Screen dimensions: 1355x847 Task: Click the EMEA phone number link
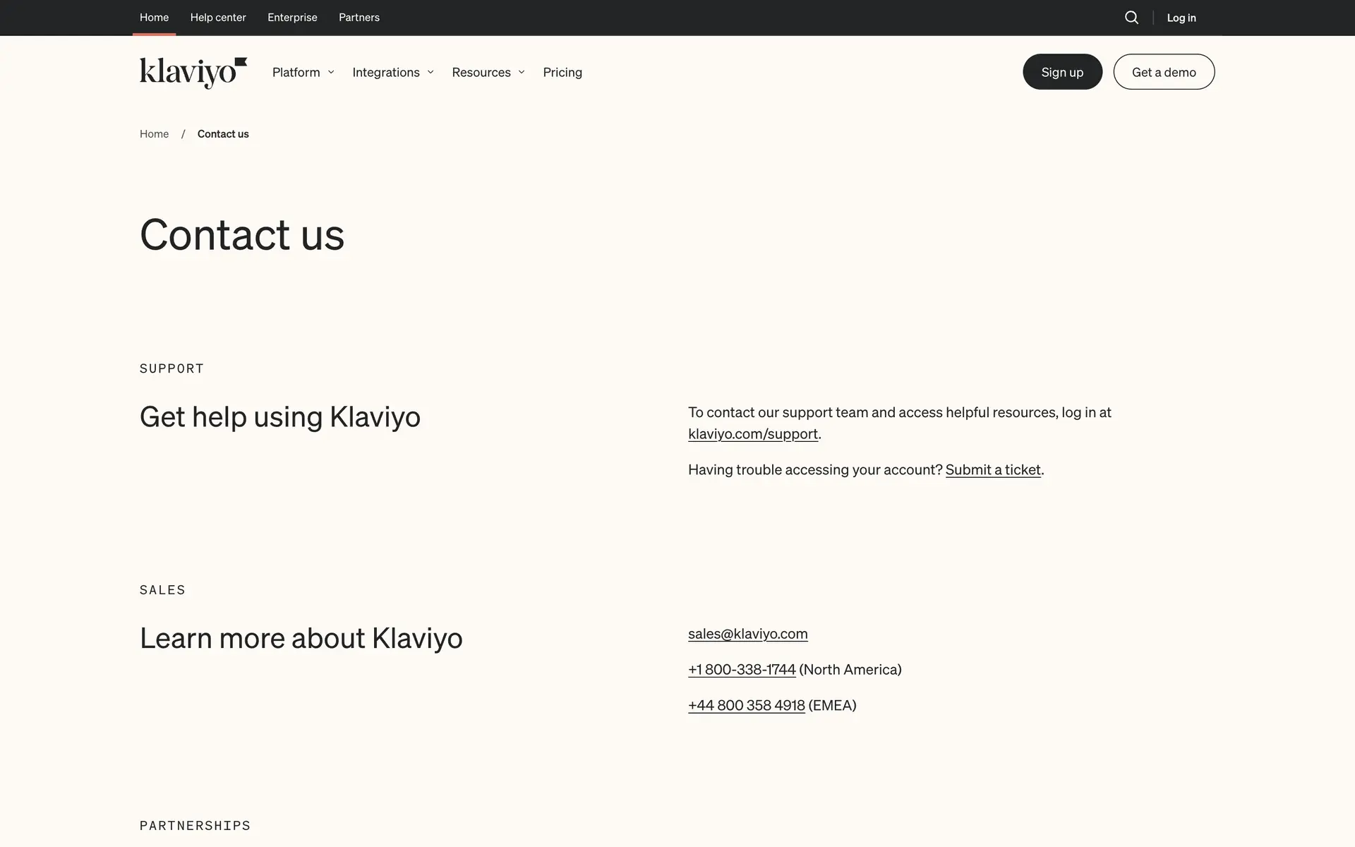pos(746,706)
